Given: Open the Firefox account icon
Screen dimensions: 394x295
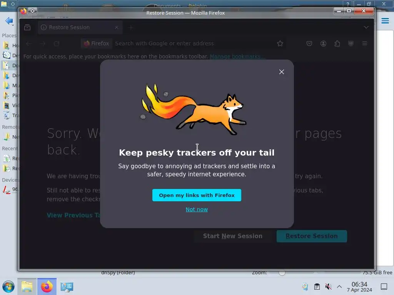Looking at the screenshot, I should pos(323,44).
